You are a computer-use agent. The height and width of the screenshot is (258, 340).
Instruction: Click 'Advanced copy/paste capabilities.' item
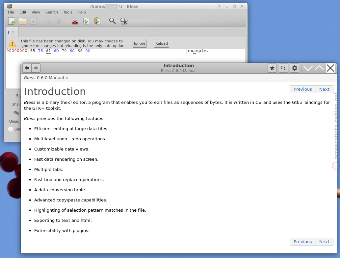71,200
